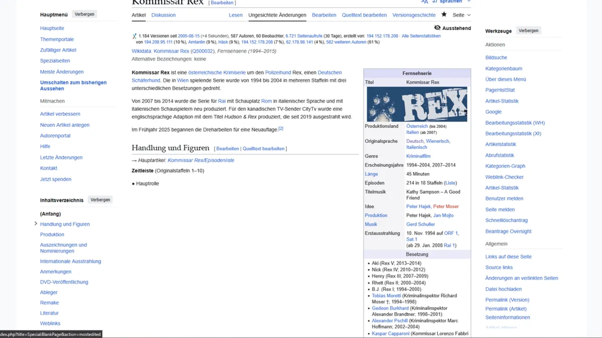Screen dimensions: 602x338
Task: Hide the Werkzeuge panel using Verbergen
Action: point(528,31)
